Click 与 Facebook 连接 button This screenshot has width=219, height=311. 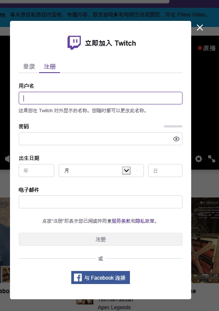100,278
